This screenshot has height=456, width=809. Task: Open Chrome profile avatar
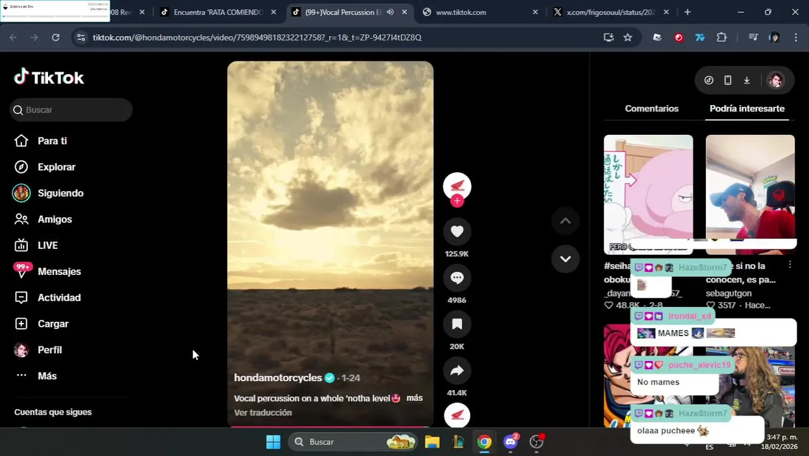[774, 37]
